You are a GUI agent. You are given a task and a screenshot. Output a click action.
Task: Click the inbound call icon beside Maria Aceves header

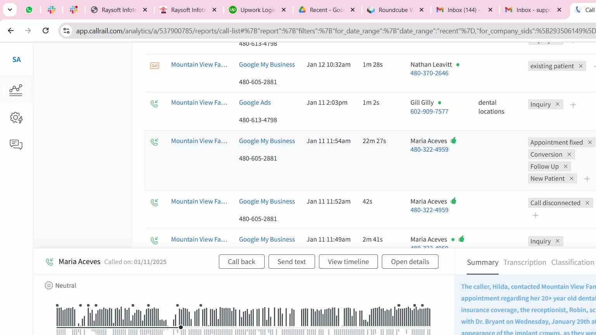tap(49, 262)
